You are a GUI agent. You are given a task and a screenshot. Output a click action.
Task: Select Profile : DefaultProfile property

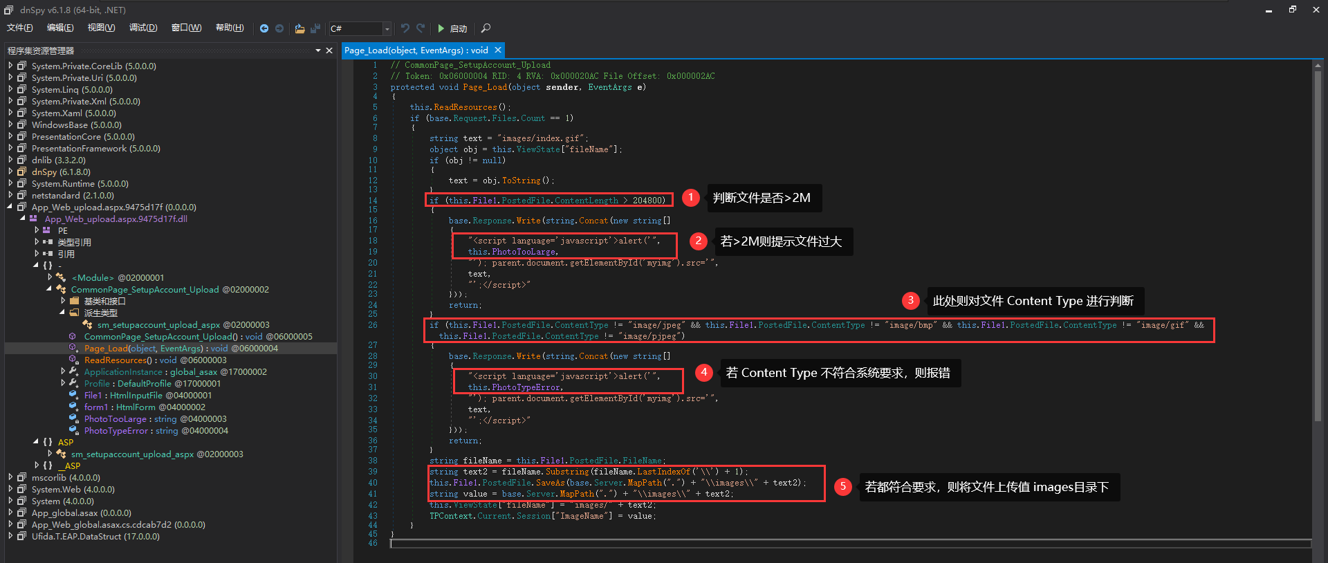[x=153, y=383]
